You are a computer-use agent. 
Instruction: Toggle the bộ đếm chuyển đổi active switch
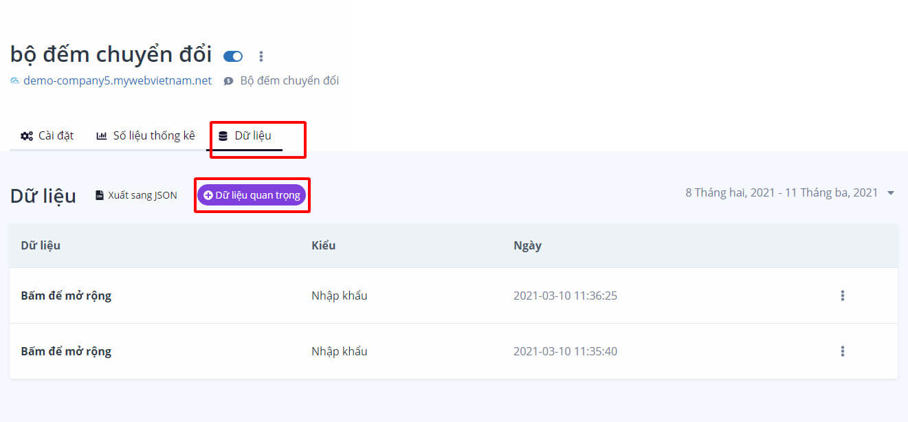(x=233, y=56)
